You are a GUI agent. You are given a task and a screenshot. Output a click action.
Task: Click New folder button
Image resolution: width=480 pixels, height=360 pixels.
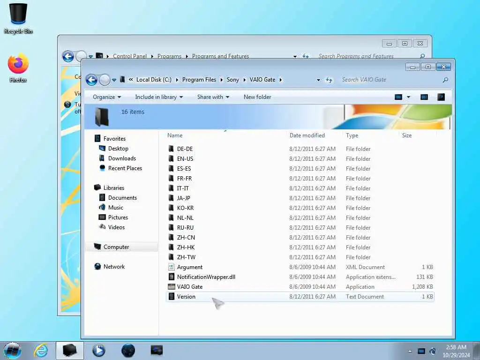coord(257,97)
